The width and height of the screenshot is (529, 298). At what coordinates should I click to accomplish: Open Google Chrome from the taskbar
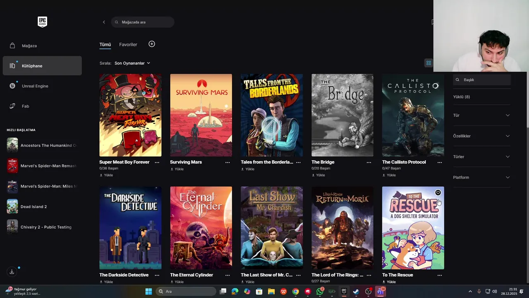tap(295, 291)
